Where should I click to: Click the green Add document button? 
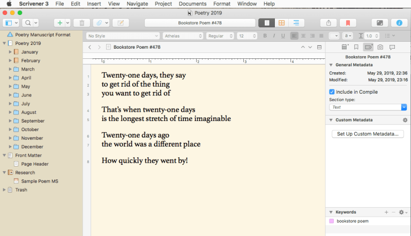coord(59,23)
